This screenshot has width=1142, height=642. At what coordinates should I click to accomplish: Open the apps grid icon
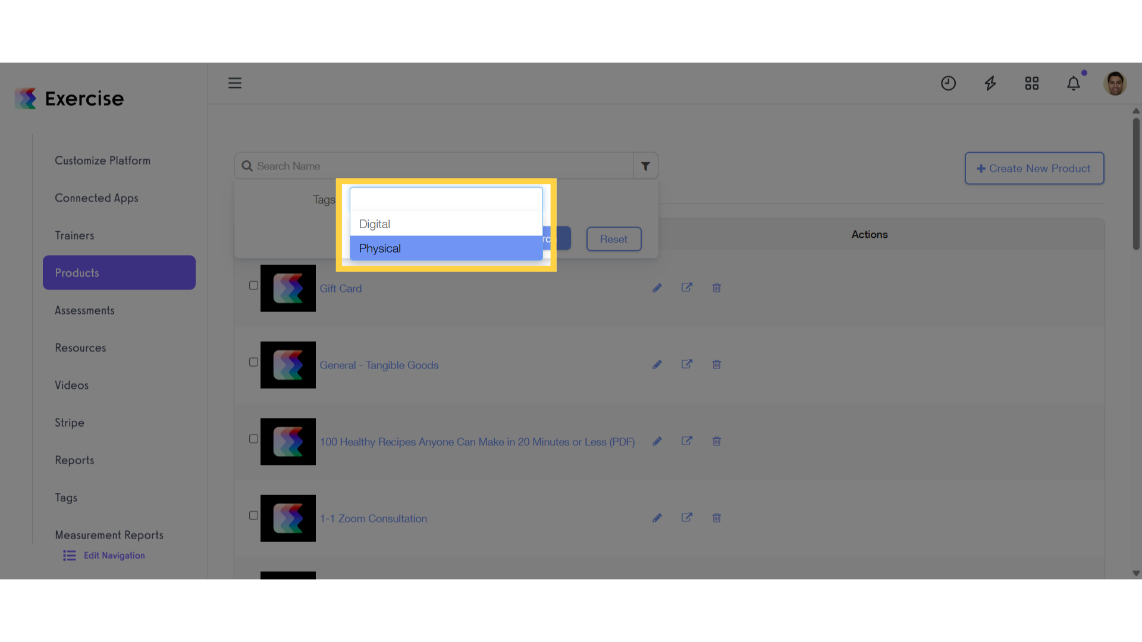(x=1032, y=83)
